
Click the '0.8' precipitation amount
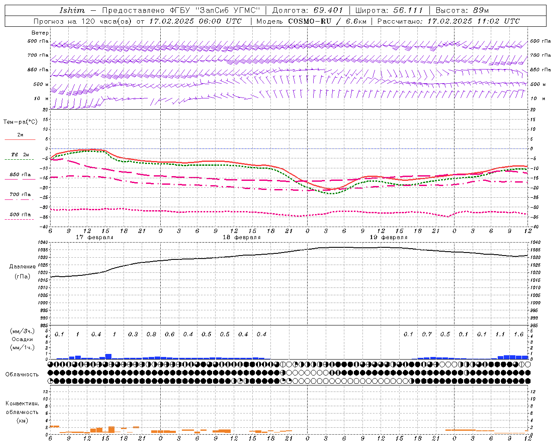151,334
